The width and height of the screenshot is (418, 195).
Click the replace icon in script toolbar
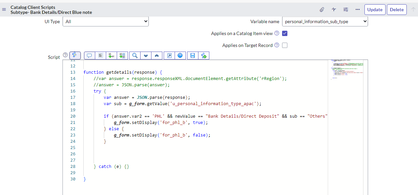click(111, 56)
